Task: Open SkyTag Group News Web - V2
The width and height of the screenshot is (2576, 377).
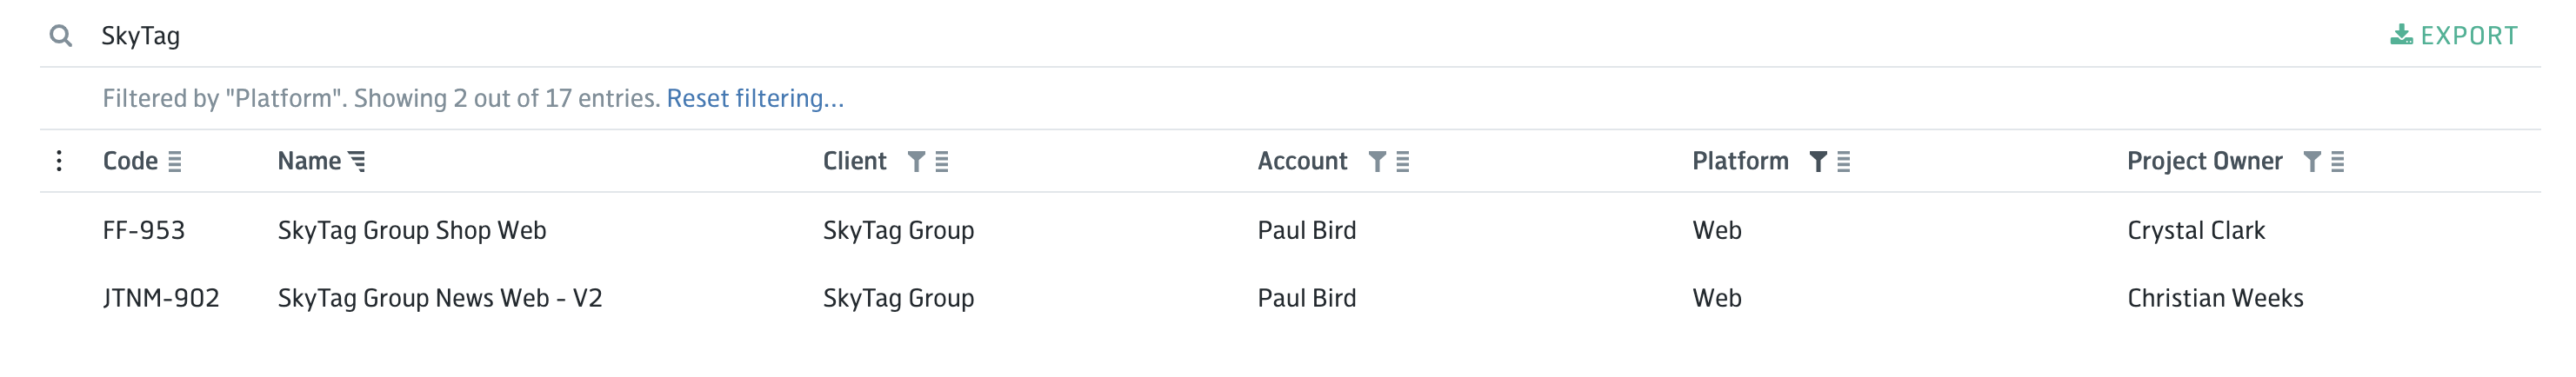Action: point(440,298)
